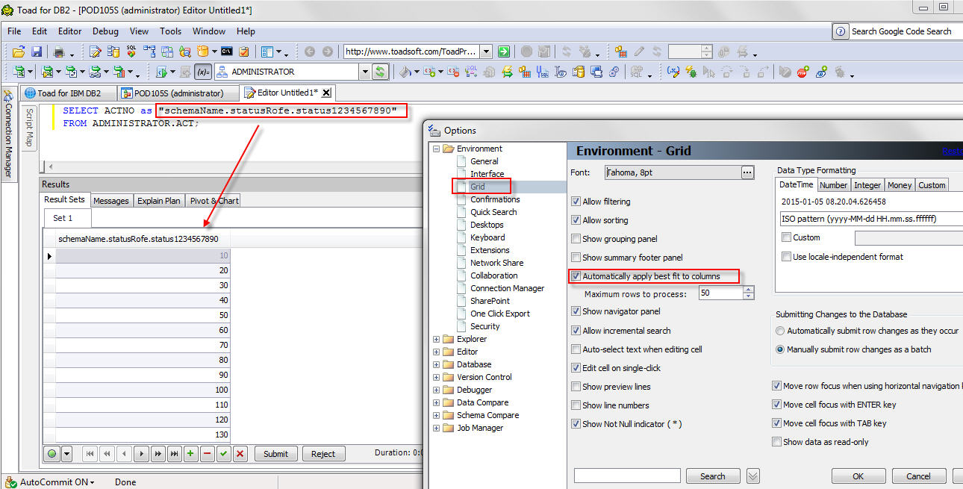This screenshot has height=489, width=963.
Task: Click the open folder icon in the toolbar
Action: tap(18, 52)
